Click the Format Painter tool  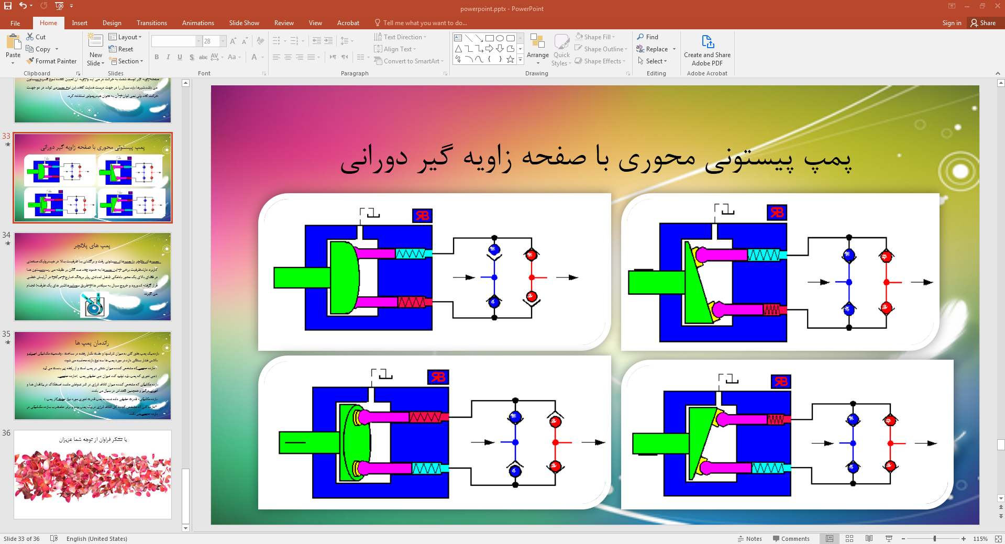coord(51,61)
